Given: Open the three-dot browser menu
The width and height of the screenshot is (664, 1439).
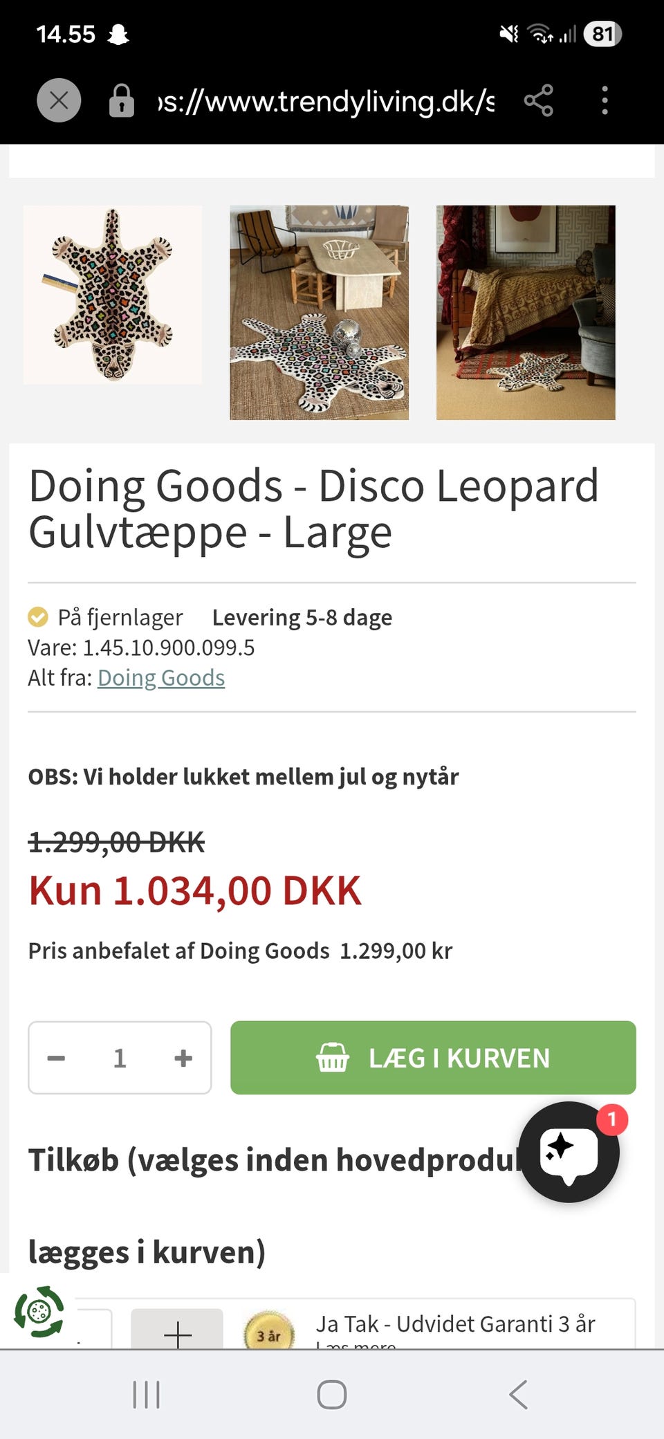Looking at the screenshot, I should pyautogui.click(x=605, y=101).
